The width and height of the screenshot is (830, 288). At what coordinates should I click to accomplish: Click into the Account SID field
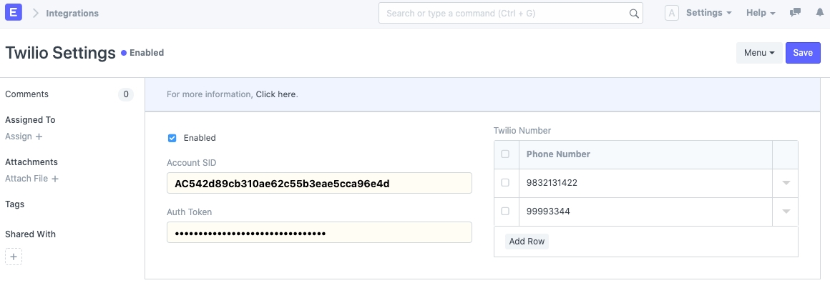click(319, 183)
